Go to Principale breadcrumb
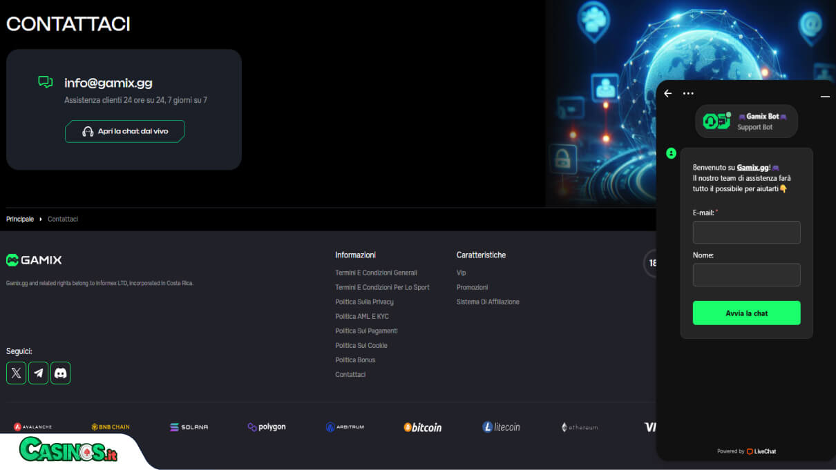 point(20,219)
